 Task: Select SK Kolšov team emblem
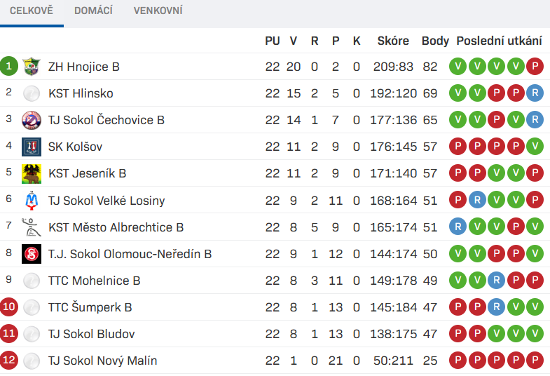tap(32, 147)
